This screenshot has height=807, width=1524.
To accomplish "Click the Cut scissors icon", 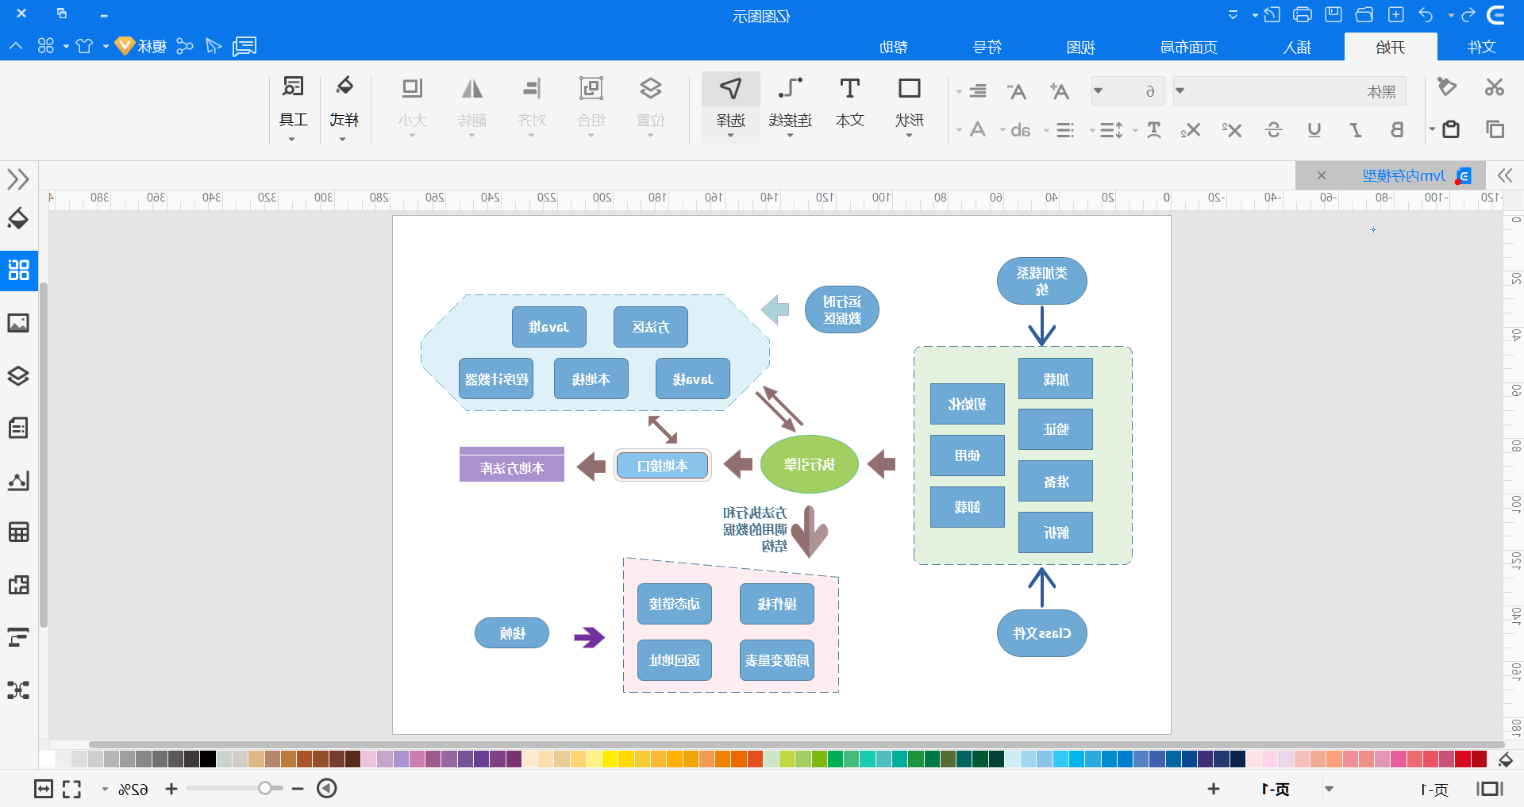I will pyautogui.click(x=1495, y=87).
